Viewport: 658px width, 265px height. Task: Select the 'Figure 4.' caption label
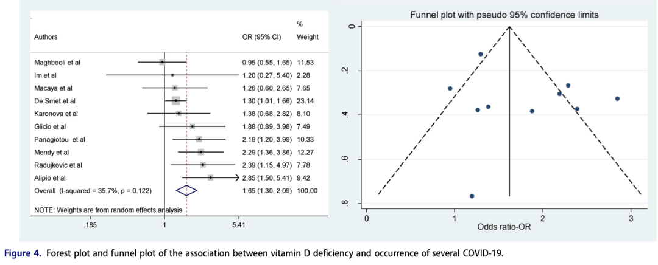[x=26, y=253]
